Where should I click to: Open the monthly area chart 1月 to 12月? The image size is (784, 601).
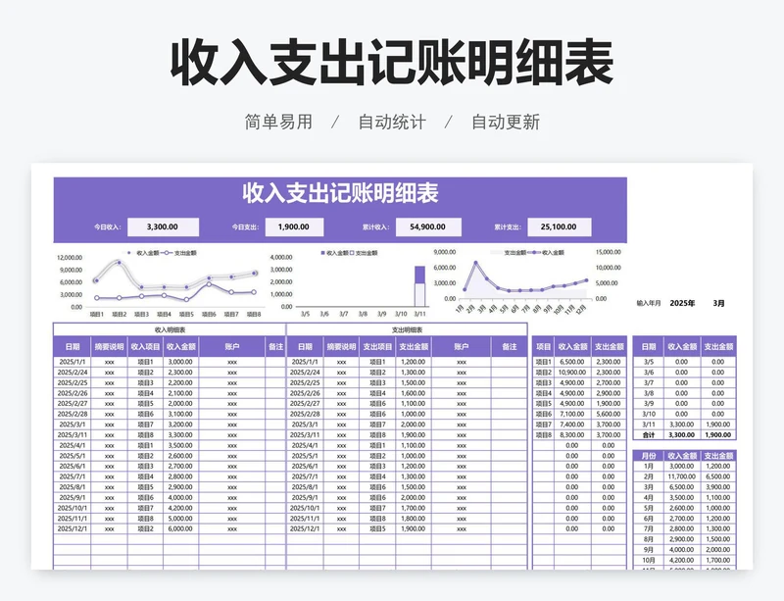[x=527, y=281]
